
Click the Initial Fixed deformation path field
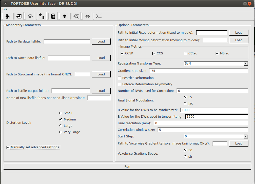(x=212, y=32)
